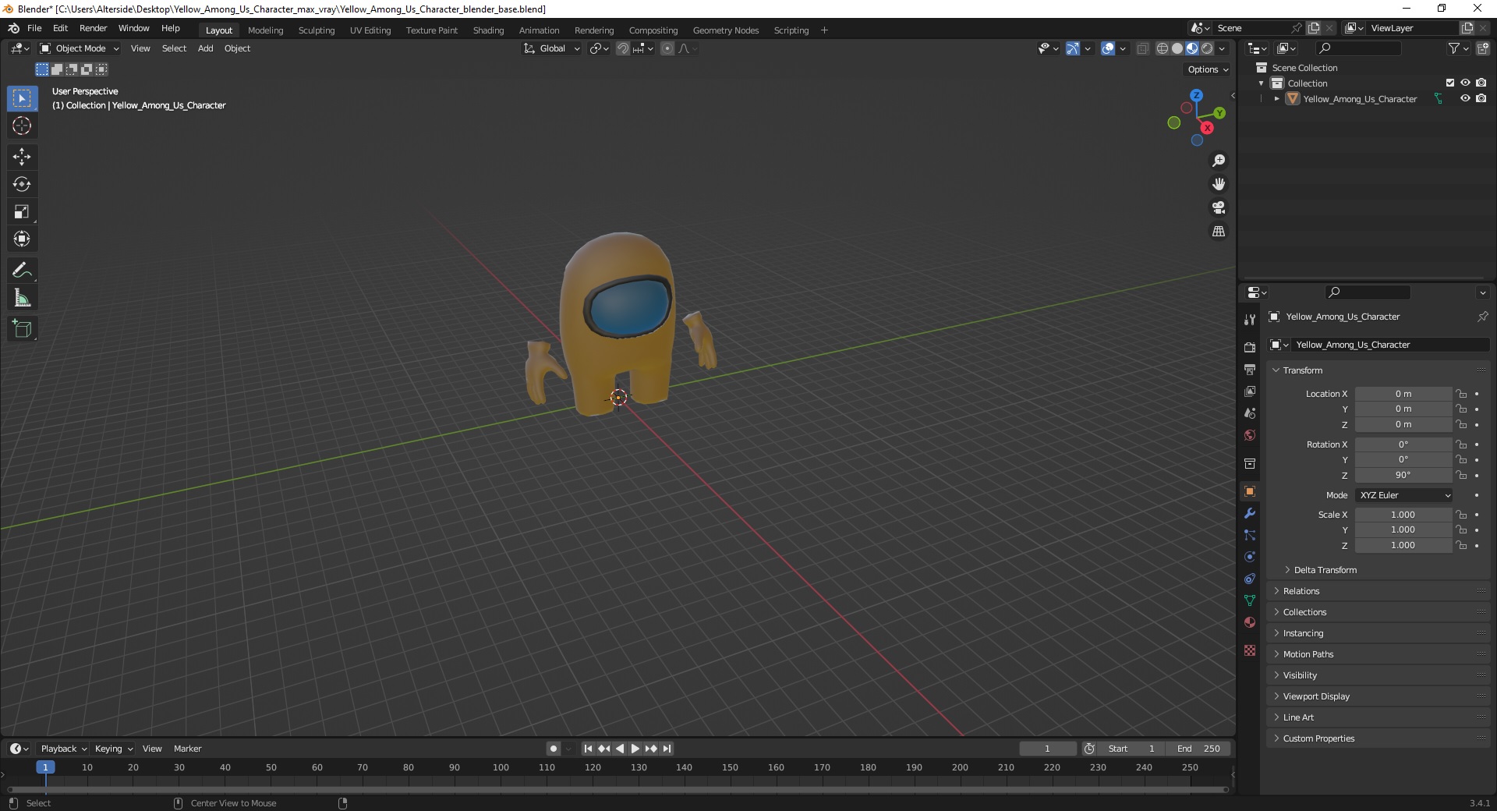
Task: Activate the Select Box tool
Action: pos(22,98)
